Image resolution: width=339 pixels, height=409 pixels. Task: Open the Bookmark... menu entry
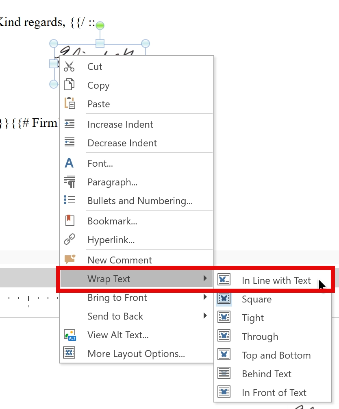tap(137, 221)
